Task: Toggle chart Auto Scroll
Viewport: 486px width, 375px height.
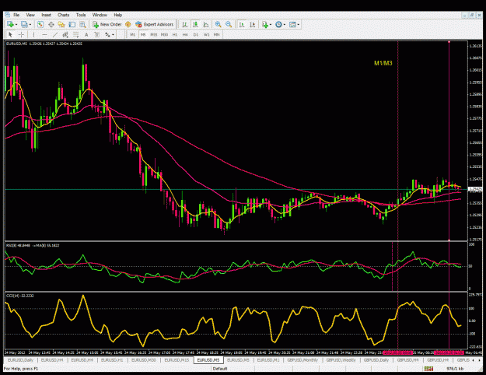Action: point(242,24)
